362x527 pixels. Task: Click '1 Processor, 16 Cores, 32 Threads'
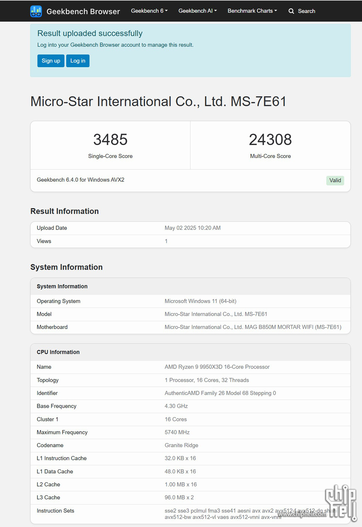click(207, 380)
